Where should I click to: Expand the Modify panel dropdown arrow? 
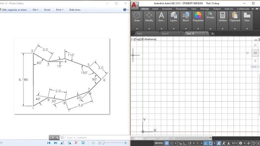pos(149,29)
